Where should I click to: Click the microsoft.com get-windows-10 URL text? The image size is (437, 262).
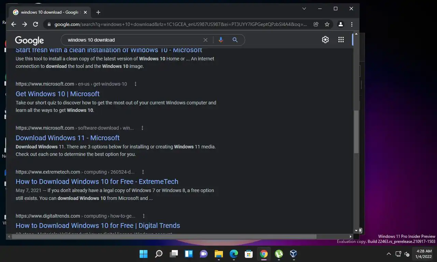[x=71, y=84]
